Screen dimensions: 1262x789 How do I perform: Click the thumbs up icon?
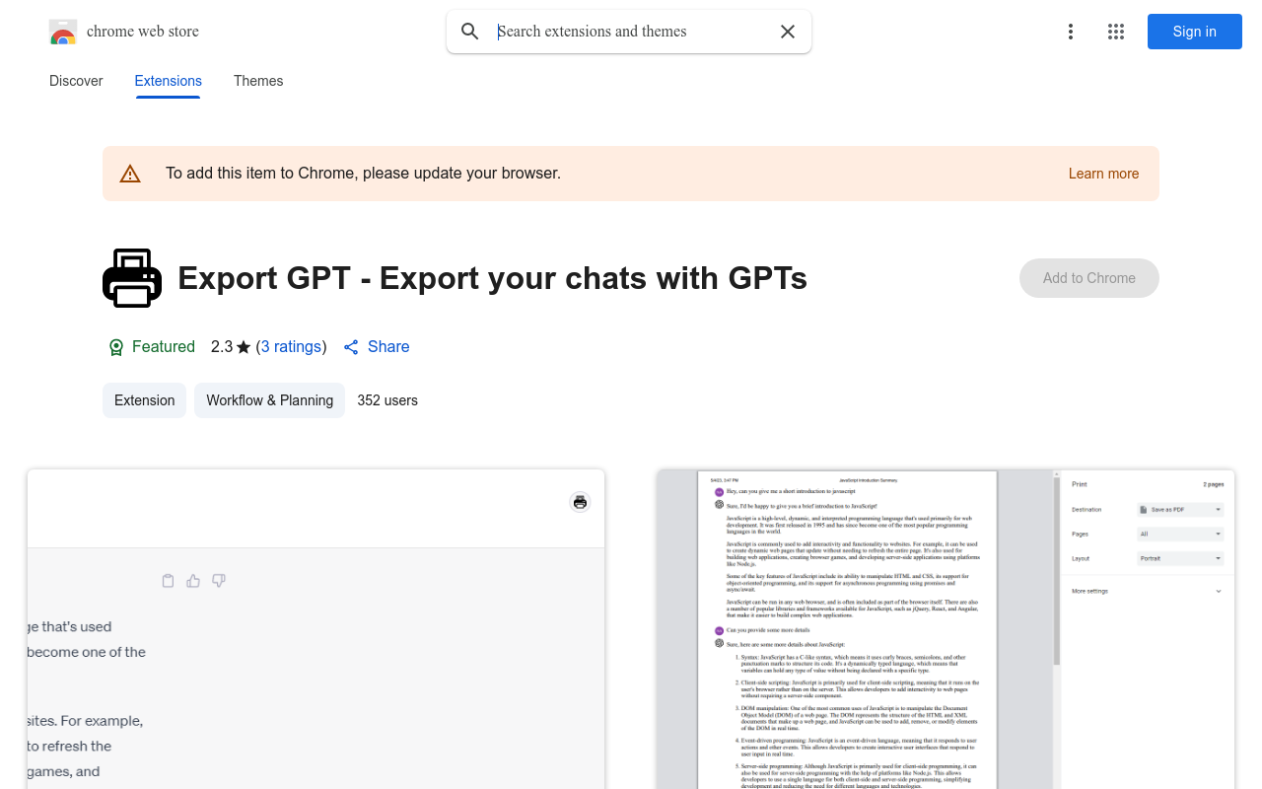coord(192,581)
